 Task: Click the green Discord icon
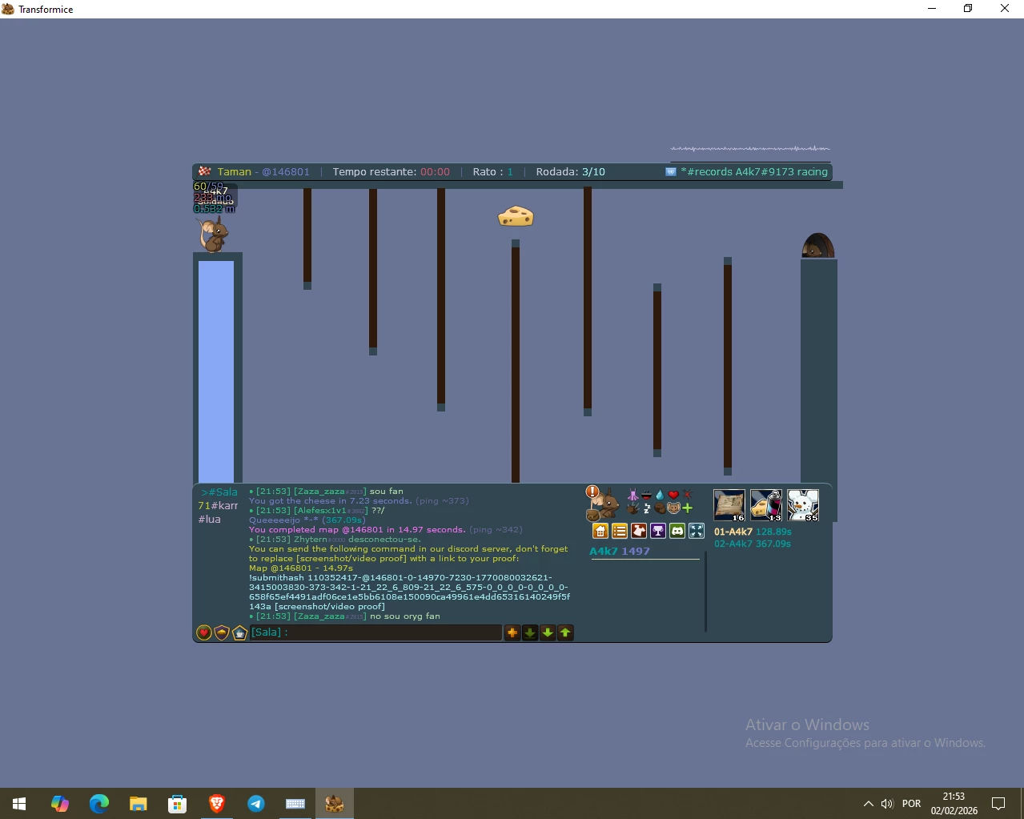[x=677, y=531]
